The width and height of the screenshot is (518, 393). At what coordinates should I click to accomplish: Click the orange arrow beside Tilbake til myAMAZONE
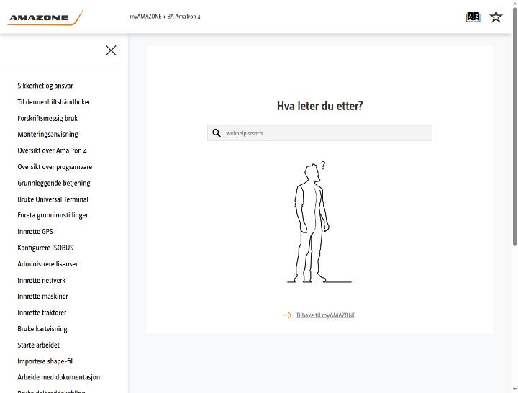point(287,315)
